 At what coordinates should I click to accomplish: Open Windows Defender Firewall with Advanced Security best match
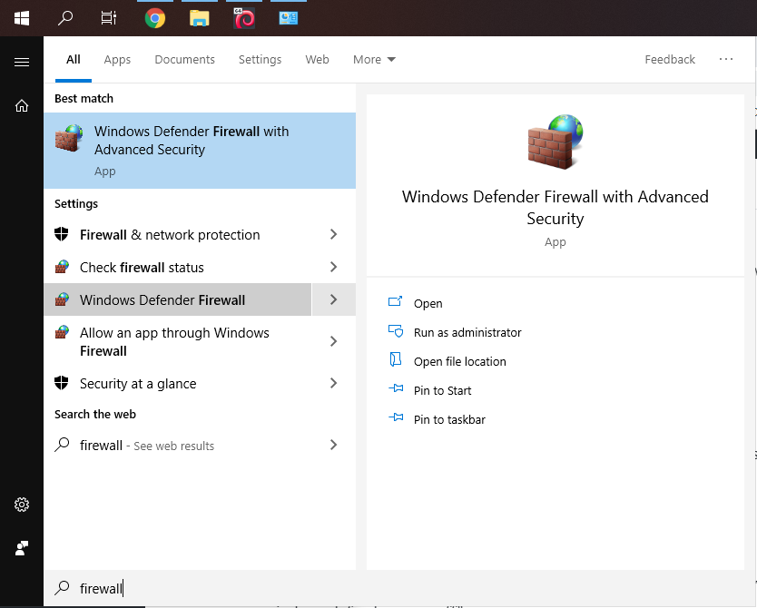click(x=200, y=151)
